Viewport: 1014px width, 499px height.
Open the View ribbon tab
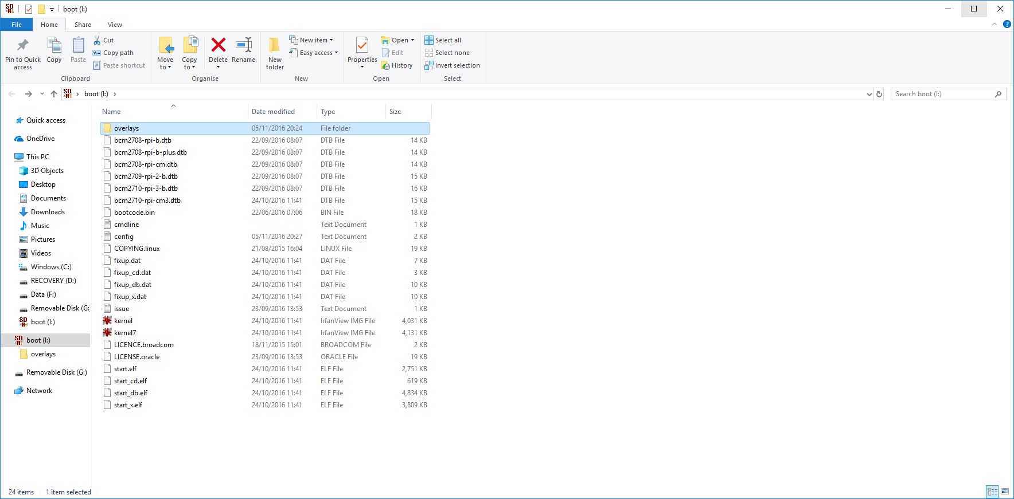115,25
